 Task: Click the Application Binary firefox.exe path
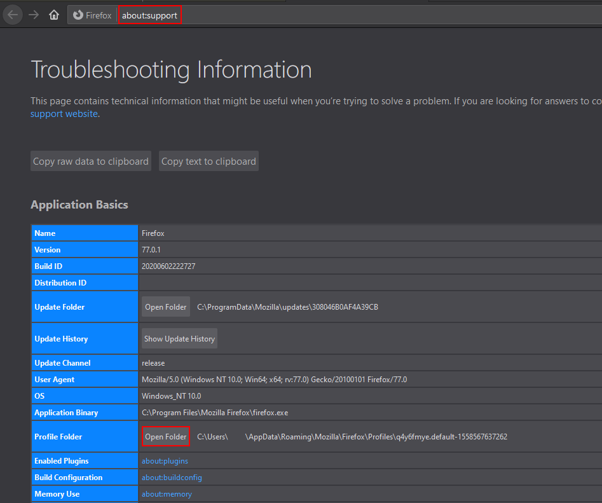point(215,412)
